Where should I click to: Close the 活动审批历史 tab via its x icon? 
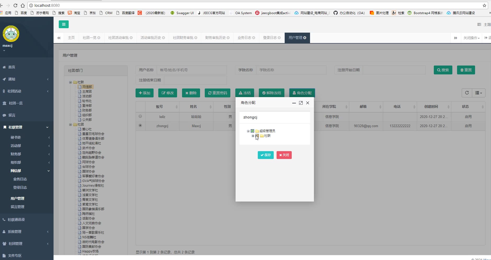tap(163, 38)
